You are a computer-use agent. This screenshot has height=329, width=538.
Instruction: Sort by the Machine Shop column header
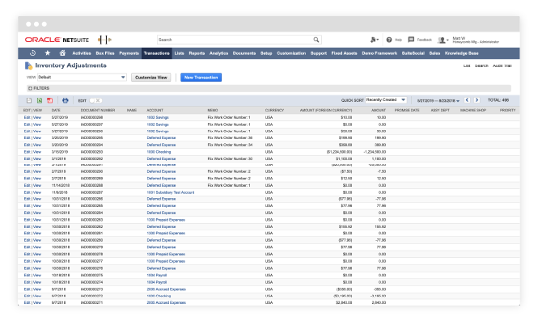click(473, 111)
